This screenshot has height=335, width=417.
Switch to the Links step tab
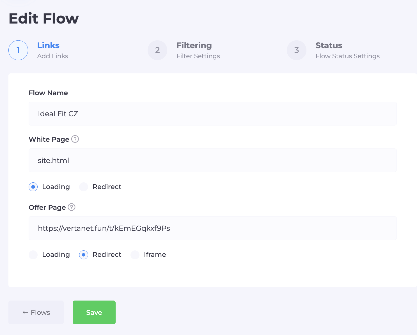(x=48, y=45)
